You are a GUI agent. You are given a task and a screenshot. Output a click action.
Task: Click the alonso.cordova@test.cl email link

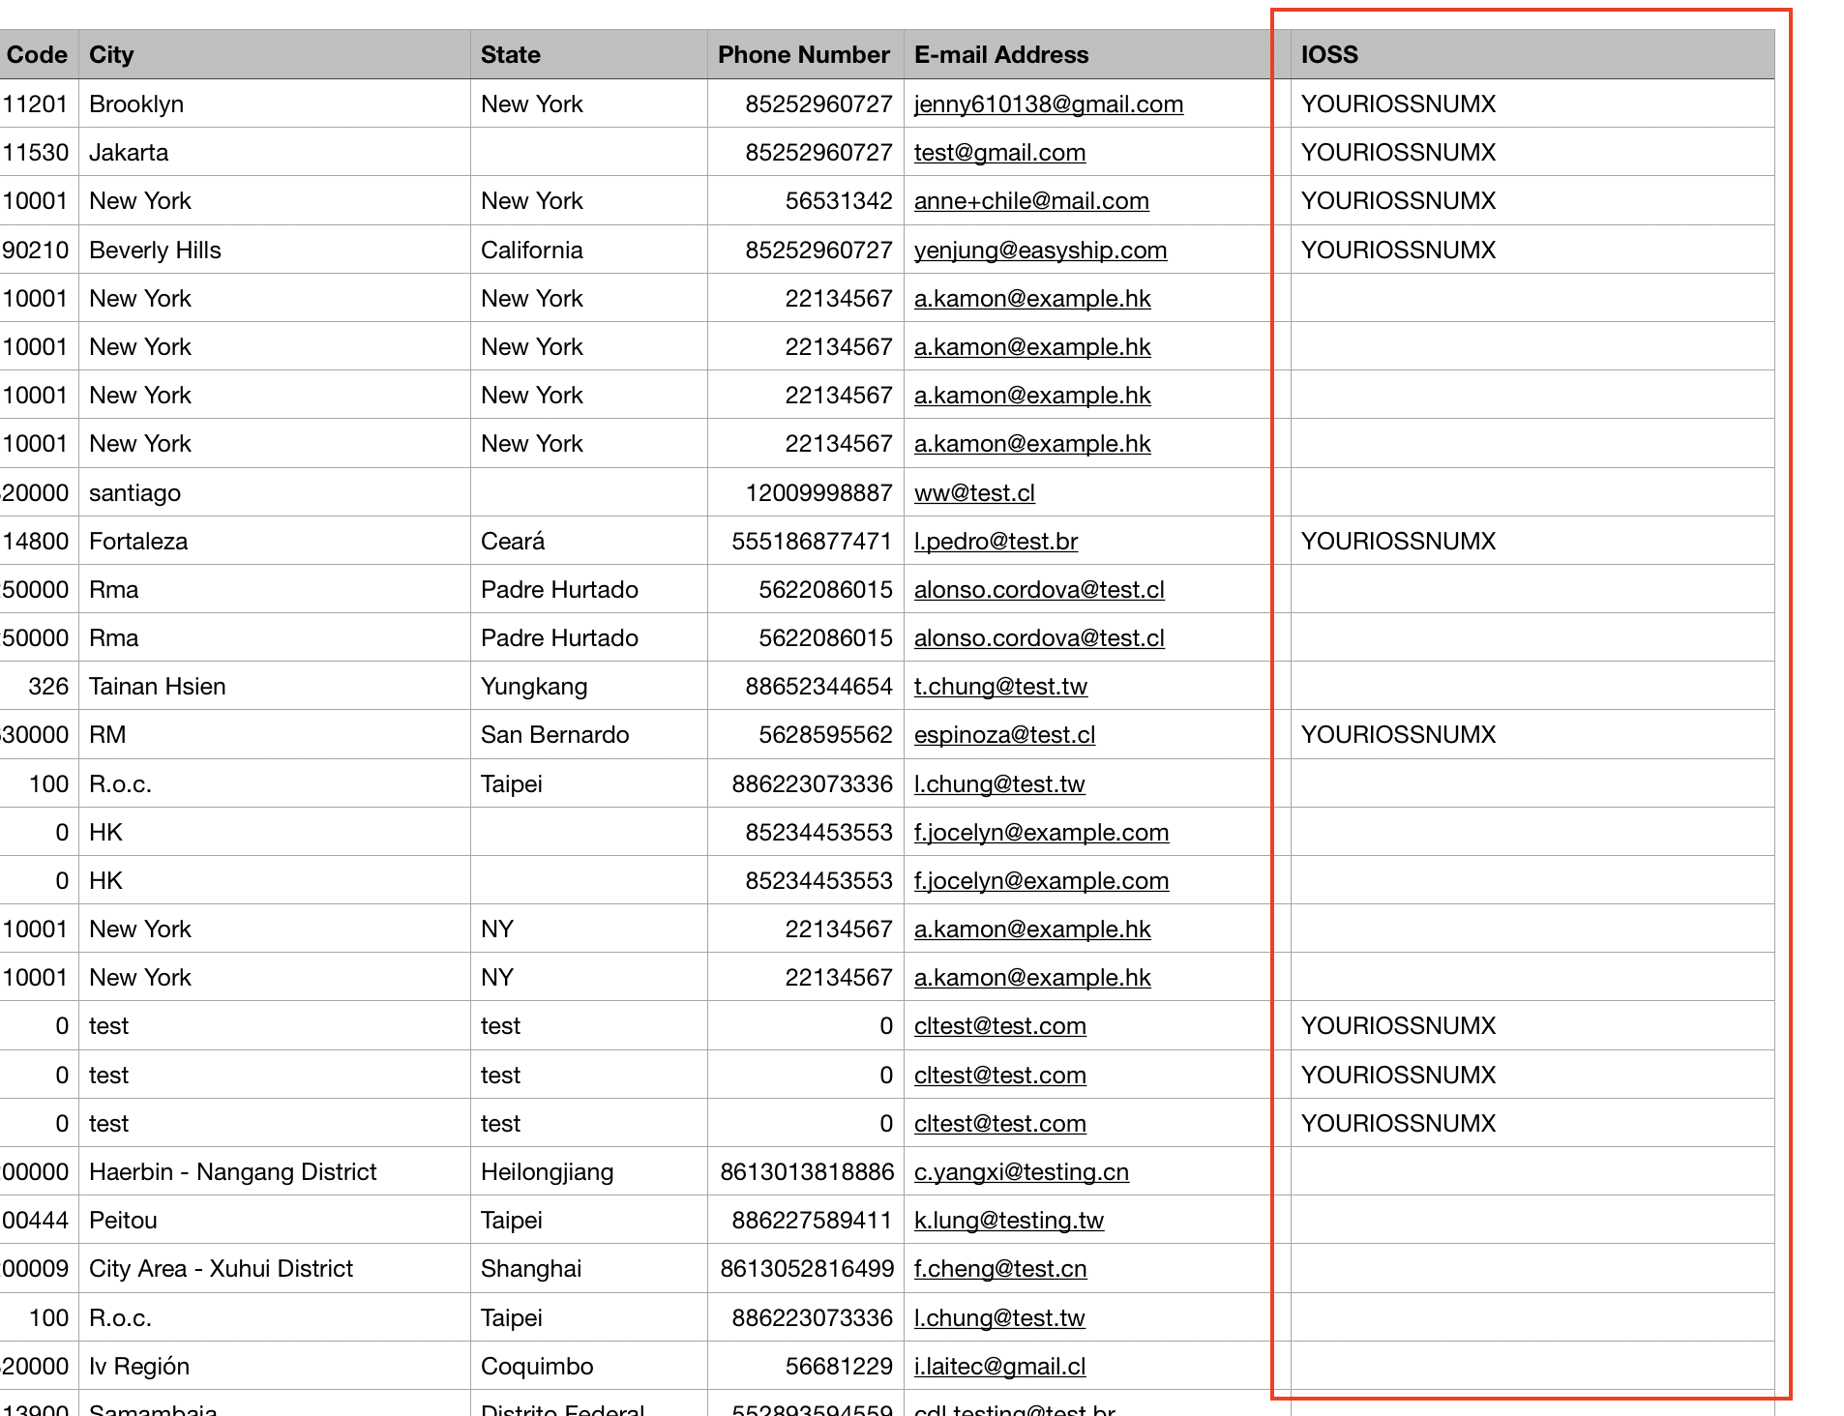(1039, 589)
